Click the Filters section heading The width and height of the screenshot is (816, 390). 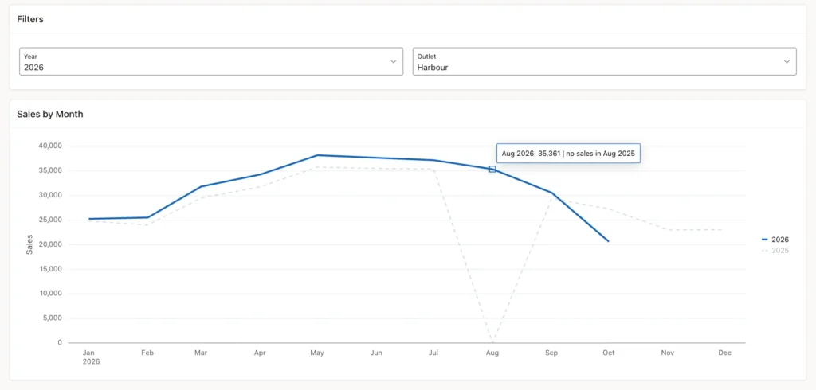click(30, 19)
